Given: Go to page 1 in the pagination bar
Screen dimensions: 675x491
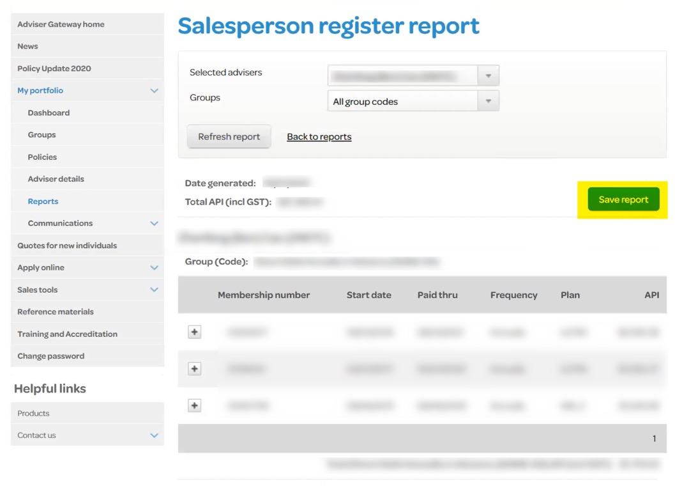Looking at the screenshot, I should tap(654, 439).
